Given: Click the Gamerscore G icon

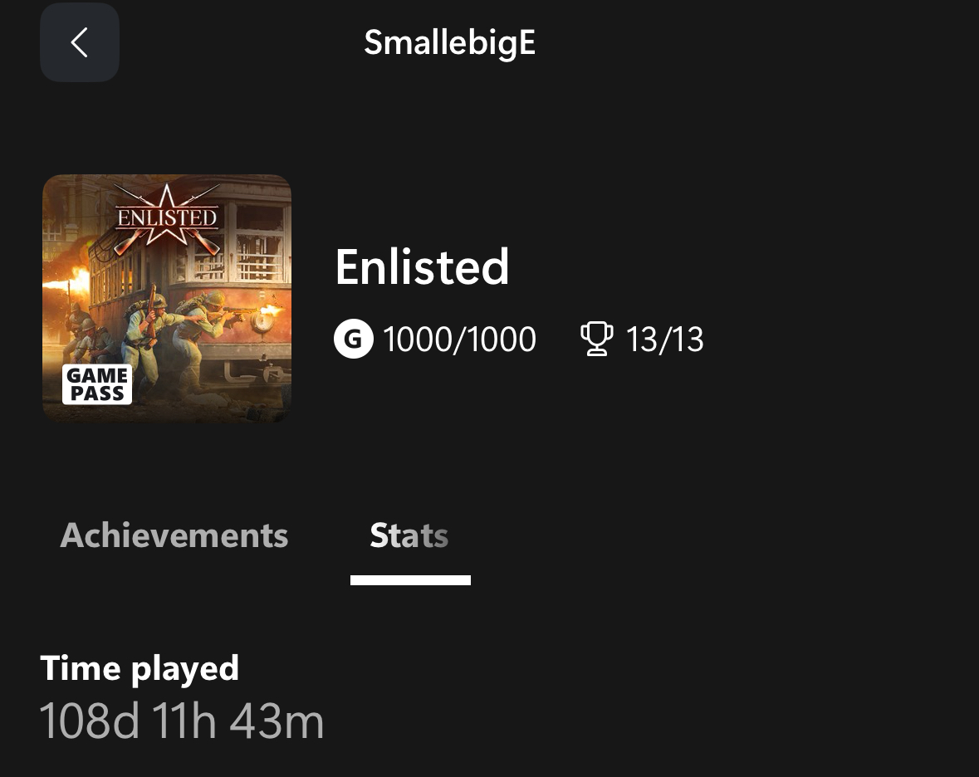Looking at the screenshot, I should tap(353, 340).
